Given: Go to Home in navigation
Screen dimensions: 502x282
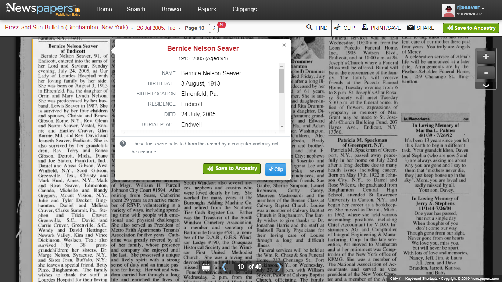Looking at the screenshot, I should click(104, 9).
